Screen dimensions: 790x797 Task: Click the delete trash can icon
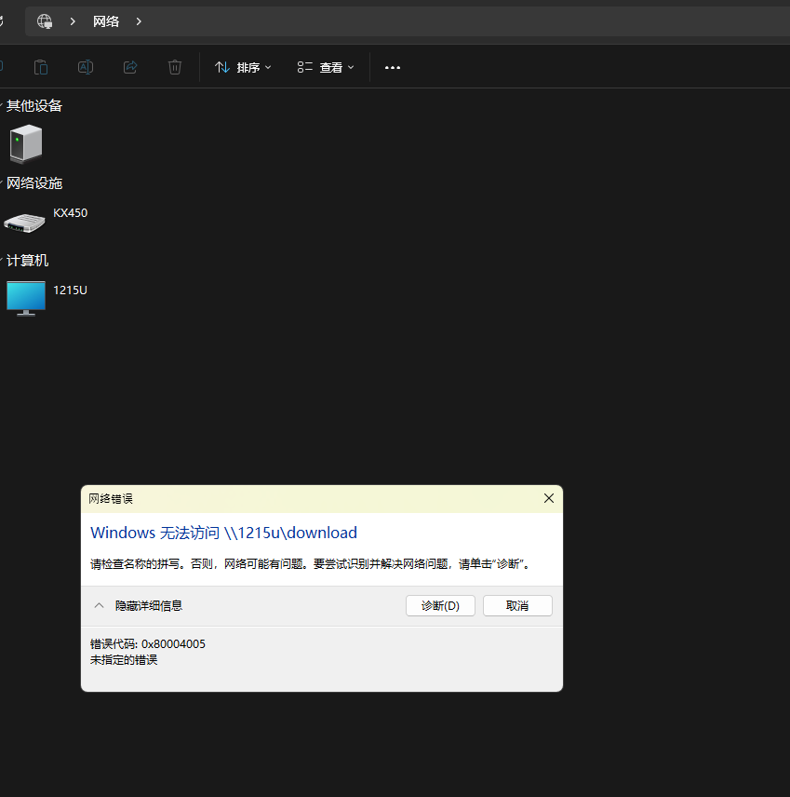click(x=175, y=67)
